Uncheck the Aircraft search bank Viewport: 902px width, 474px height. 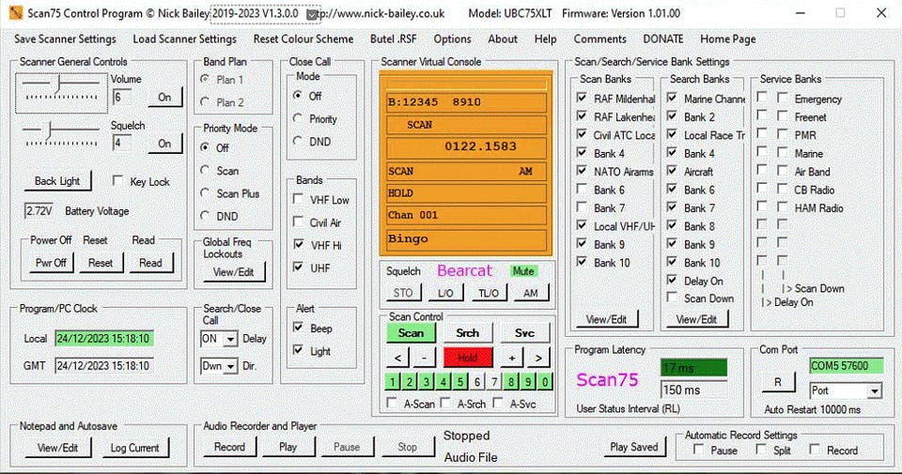pyautogui.click(x=672, y=171)
